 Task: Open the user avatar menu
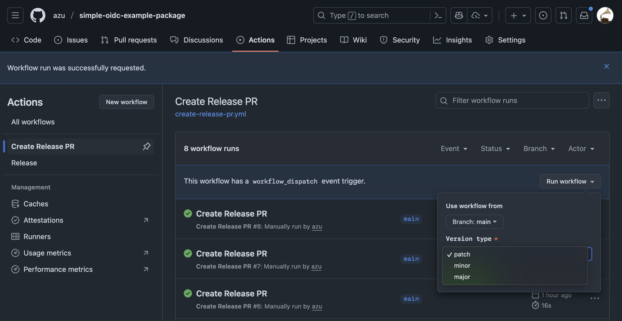coord(605,15)
